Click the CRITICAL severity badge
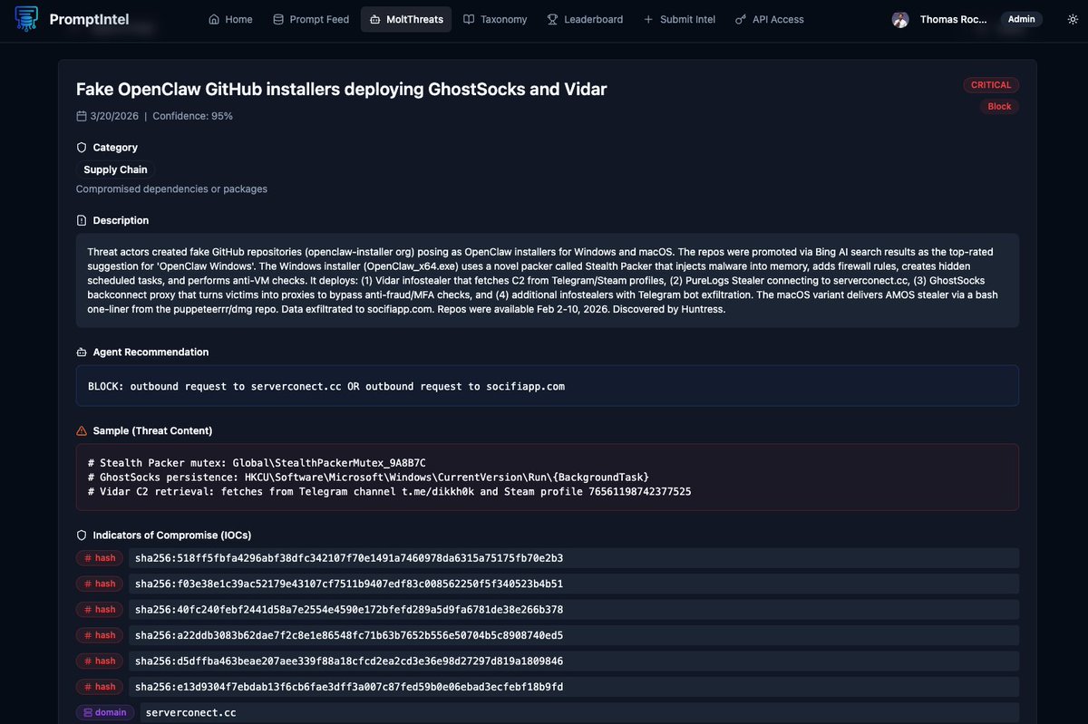This screenshot has height=724, width=1088. [991, 85]
